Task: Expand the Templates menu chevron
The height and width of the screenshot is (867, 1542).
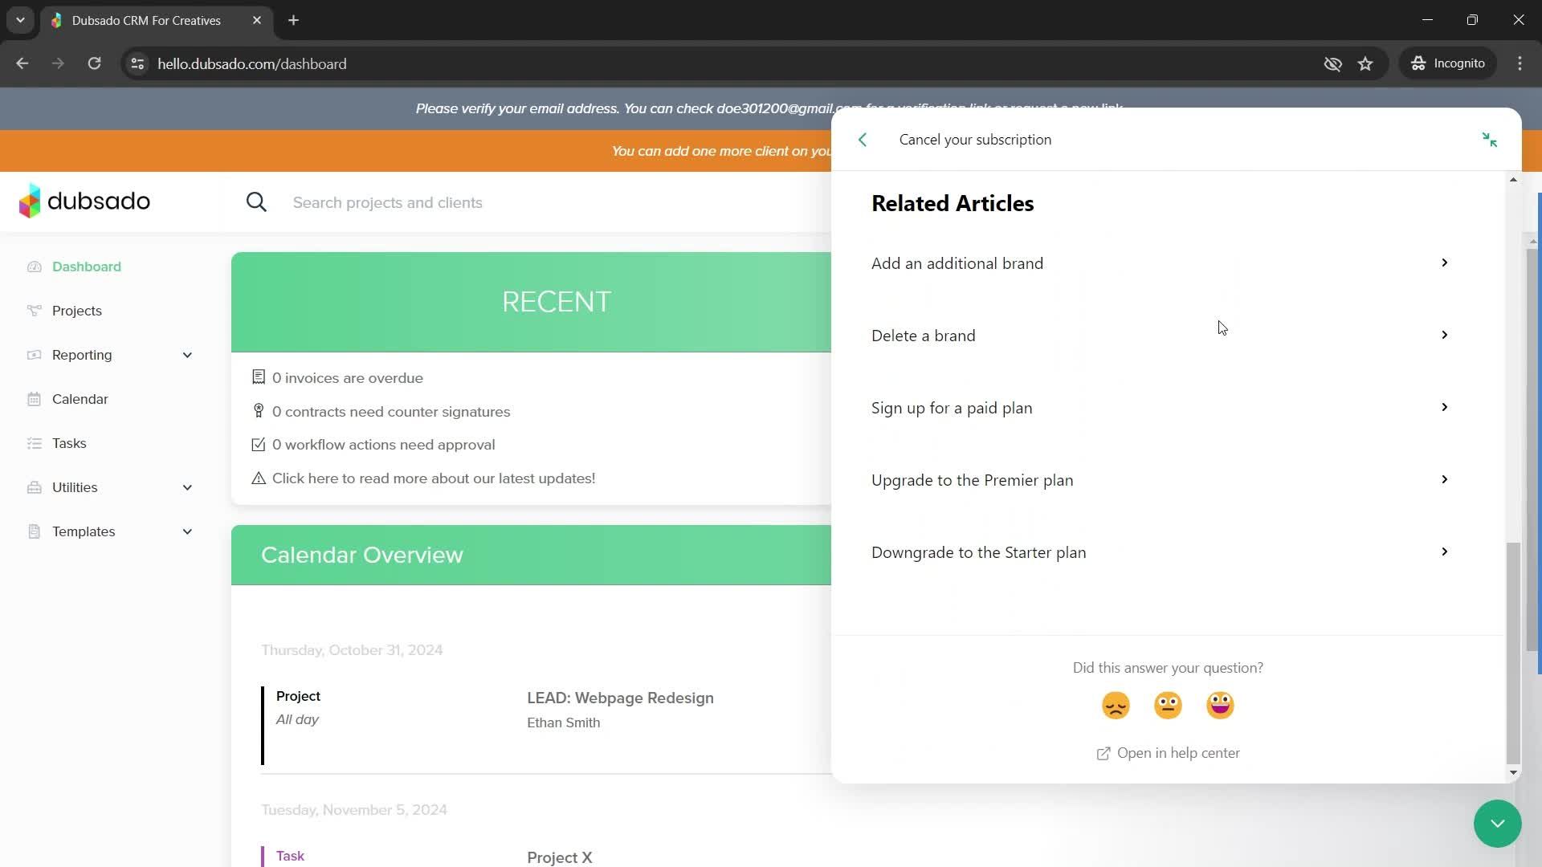Action: click(x=187, y=531)
